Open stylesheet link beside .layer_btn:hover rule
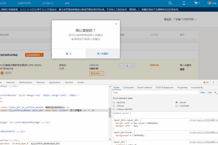The image size is (218, 145). tap(203, 132)
